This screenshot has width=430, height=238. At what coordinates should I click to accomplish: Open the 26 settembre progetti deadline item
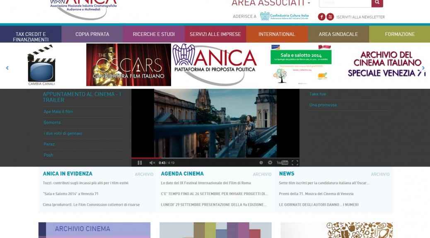pos(215,194)
